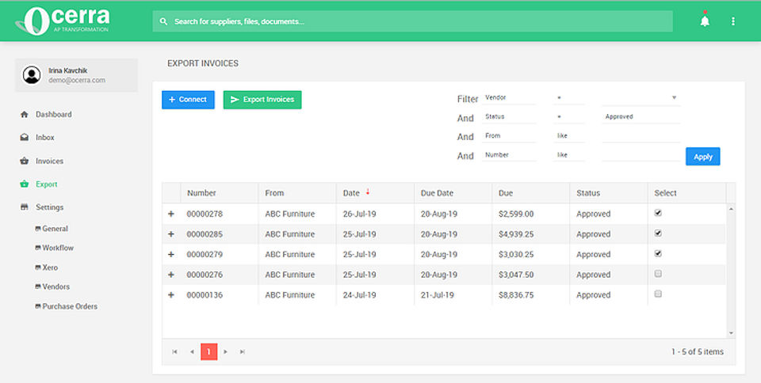
Task: Click Irina Kavchik's avatar icon
Action: [x=32, y=75]
